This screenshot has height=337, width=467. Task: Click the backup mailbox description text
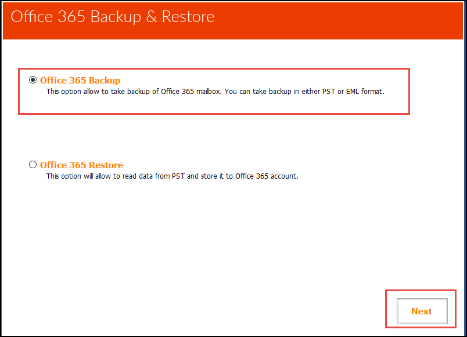[x=215, y=92]
